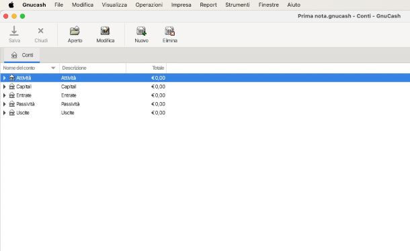This screenshot has width=410, height=251.
Task: Open the Apple menu
Action: 11,5
